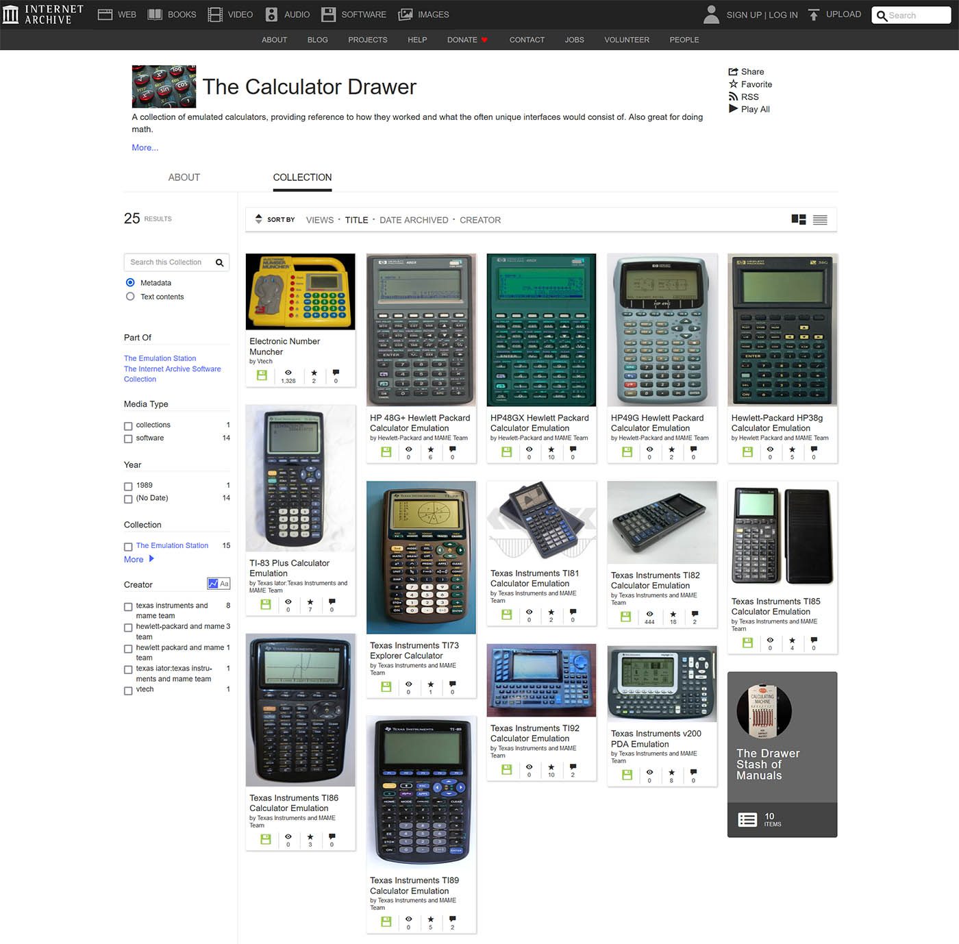Click the Upload arrow icon
This screenshot has width=959, height=944.
814,14
